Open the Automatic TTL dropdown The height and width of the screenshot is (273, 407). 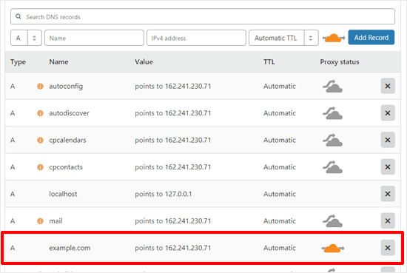283,38
